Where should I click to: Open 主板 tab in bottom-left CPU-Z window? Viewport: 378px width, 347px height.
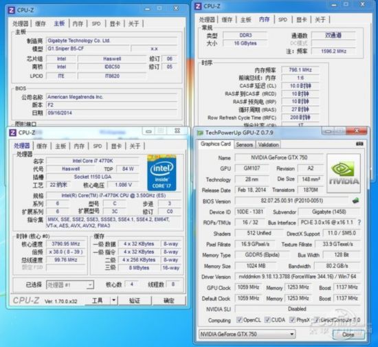60,146
